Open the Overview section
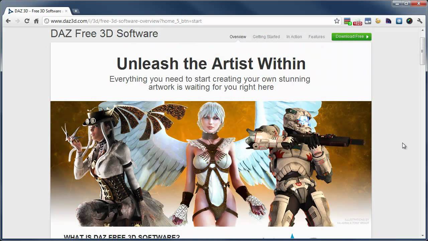 coord(238,36)
